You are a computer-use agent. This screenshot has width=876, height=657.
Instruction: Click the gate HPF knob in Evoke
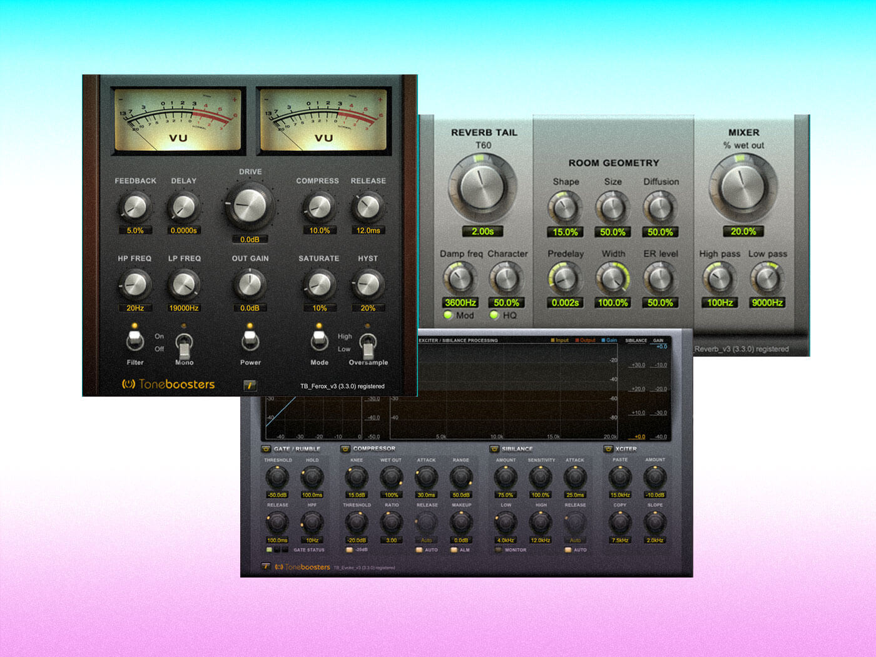pyautogui.click(x=312, y=522)
